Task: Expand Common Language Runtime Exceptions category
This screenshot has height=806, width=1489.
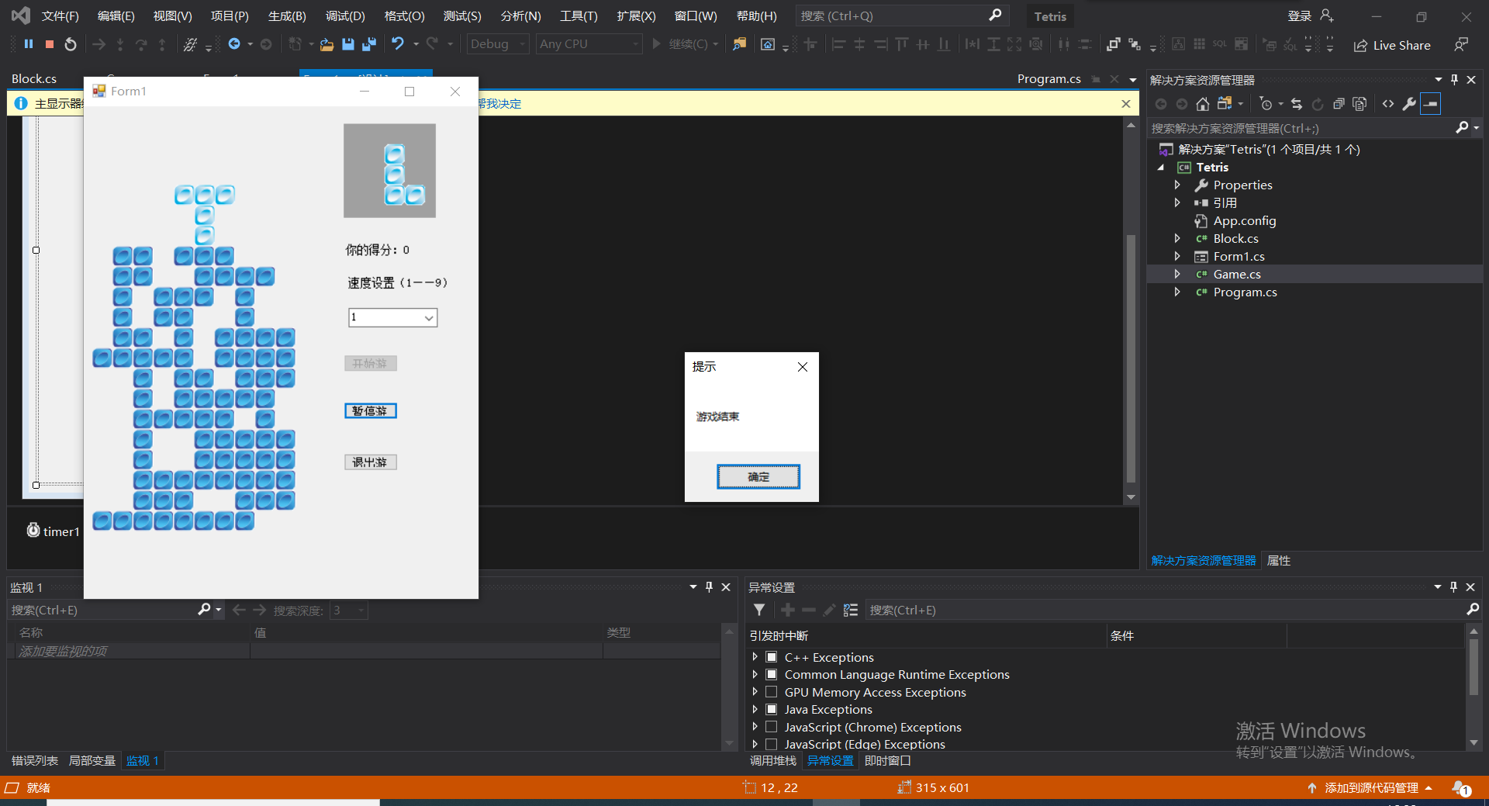Action: coord(755,674)
